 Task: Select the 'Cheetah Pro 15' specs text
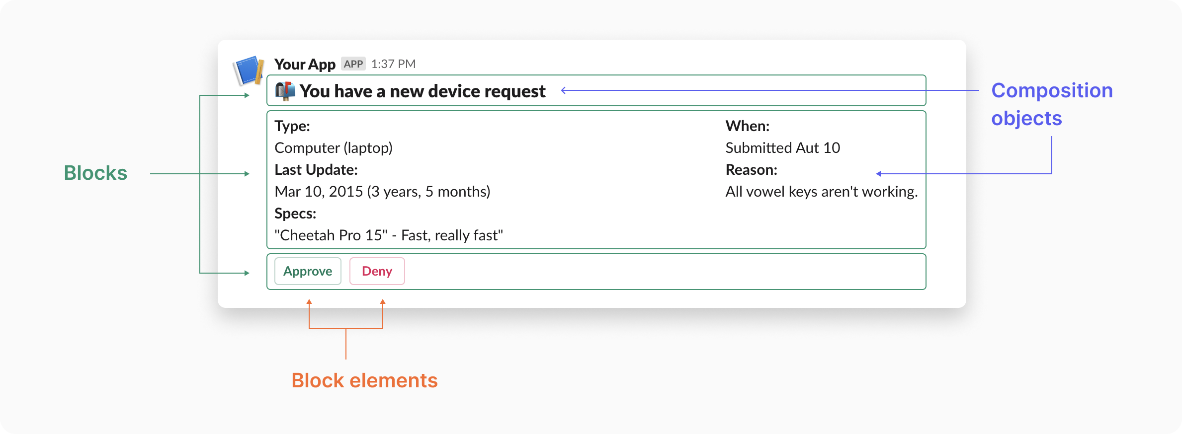(x=389, y=235)
